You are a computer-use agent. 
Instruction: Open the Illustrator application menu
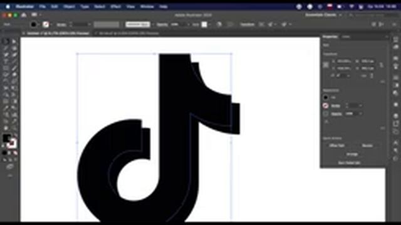point(24,6)
